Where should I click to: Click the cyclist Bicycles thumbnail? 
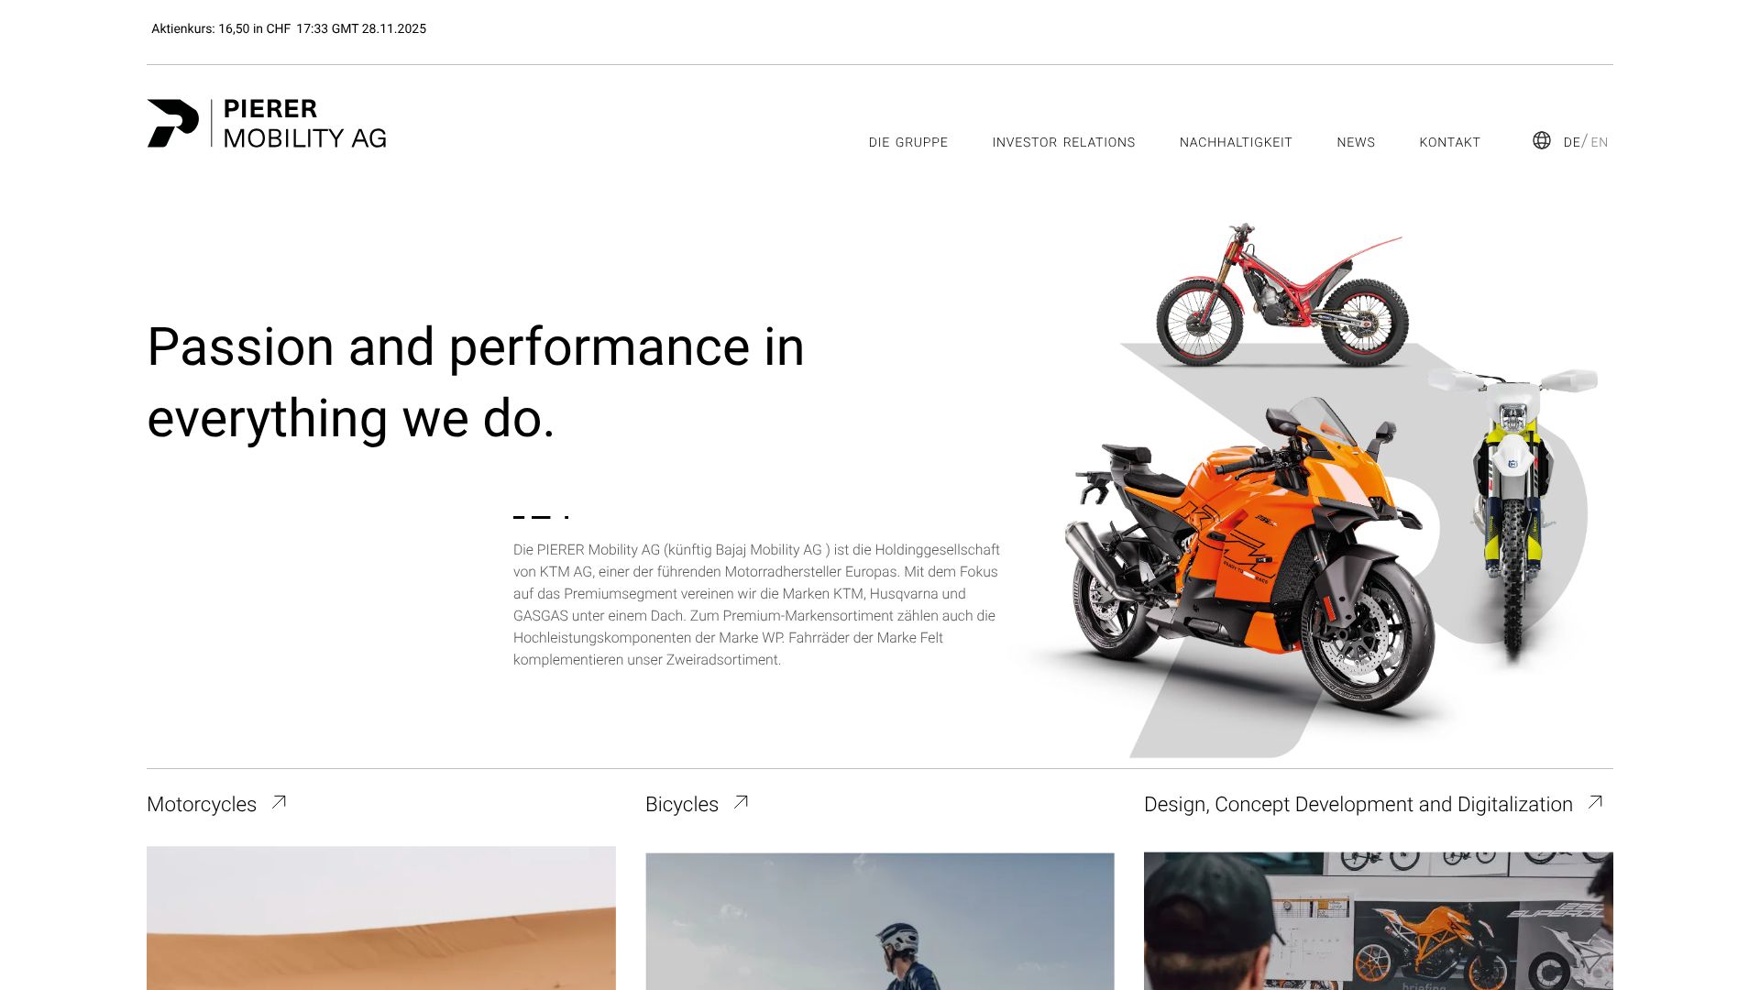(880, 921)
